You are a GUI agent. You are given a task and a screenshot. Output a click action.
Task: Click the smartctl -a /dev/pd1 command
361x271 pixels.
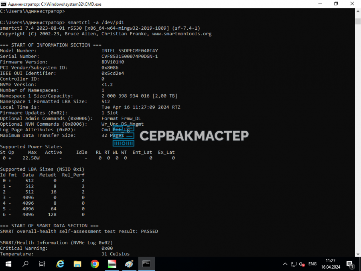tap(96, 22)
